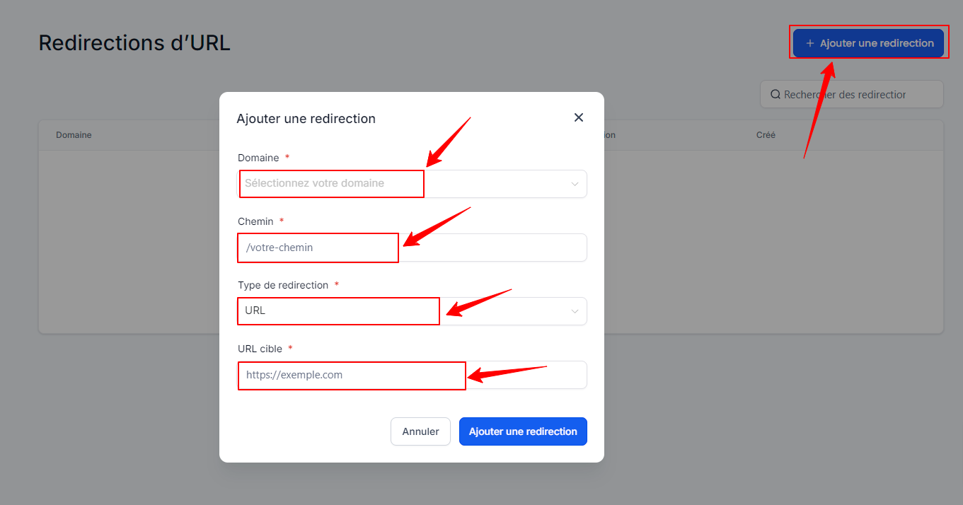Expand the Domaine dropdown chevron
Viewport: 963px width, 505px height.
point(575,184)
